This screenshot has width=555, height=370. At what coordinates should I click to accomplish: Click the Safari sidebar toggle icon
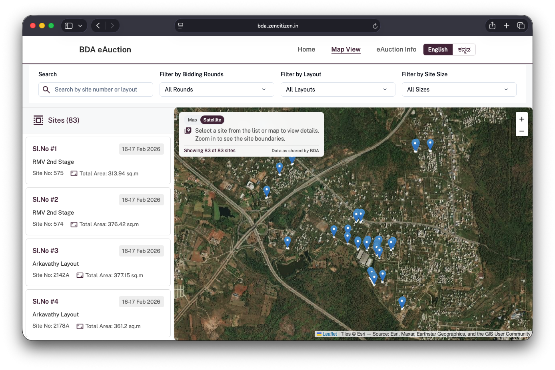point(69,26)
